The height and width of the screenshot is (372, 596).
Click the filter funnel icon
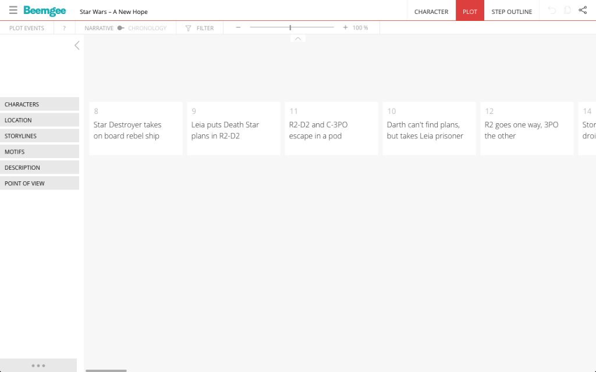coord(188,28)
